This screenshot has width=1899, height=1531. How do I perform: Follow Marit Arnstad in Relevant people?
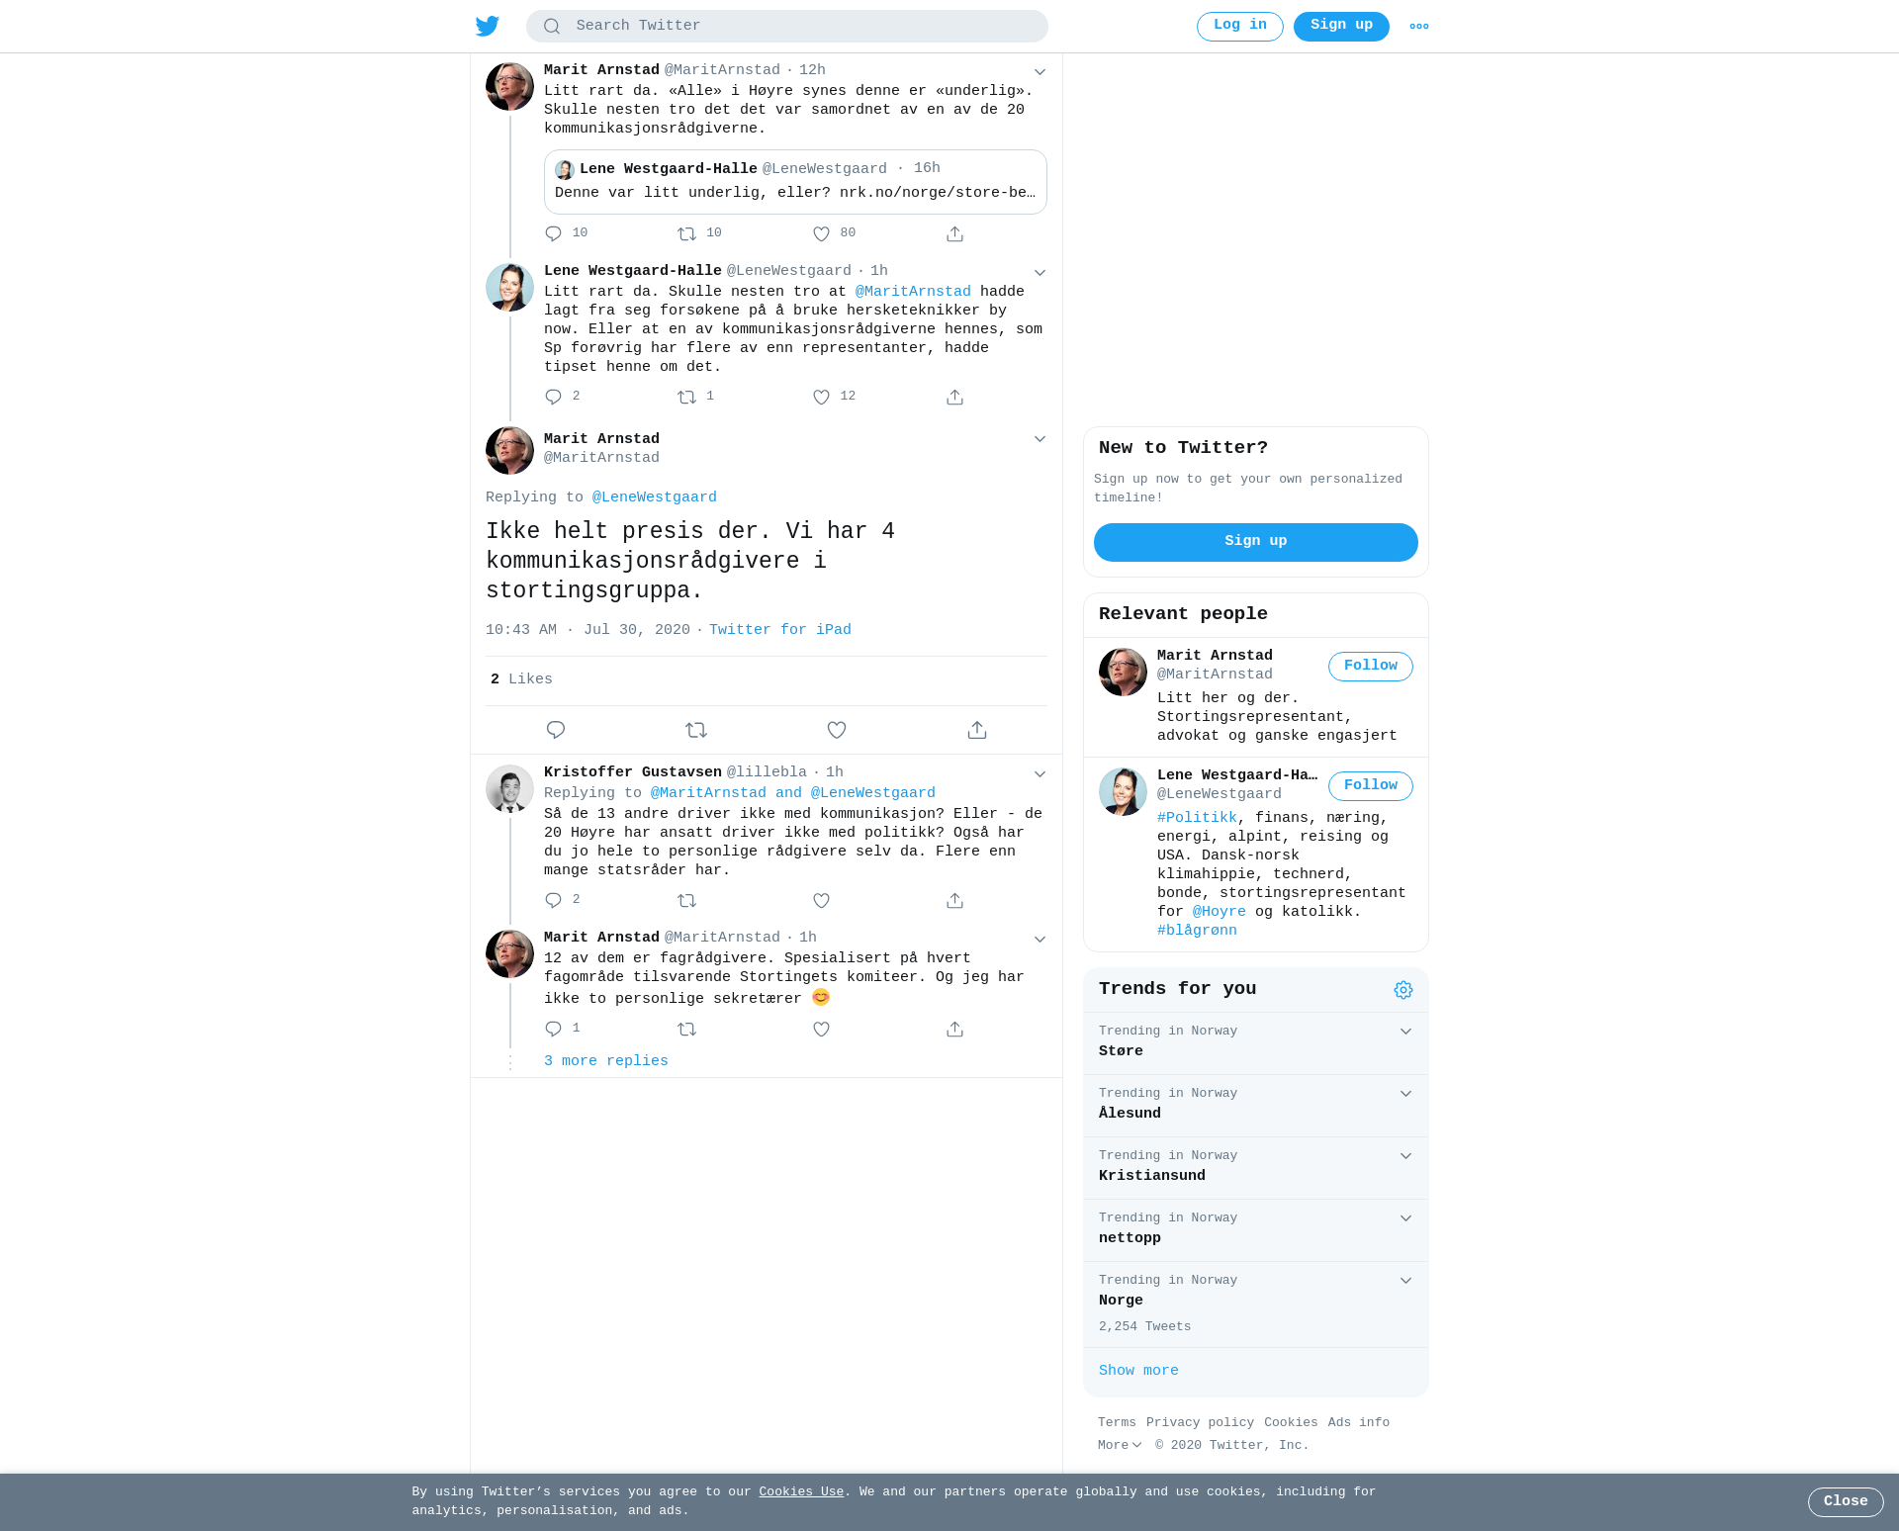tap(1370, 667)
